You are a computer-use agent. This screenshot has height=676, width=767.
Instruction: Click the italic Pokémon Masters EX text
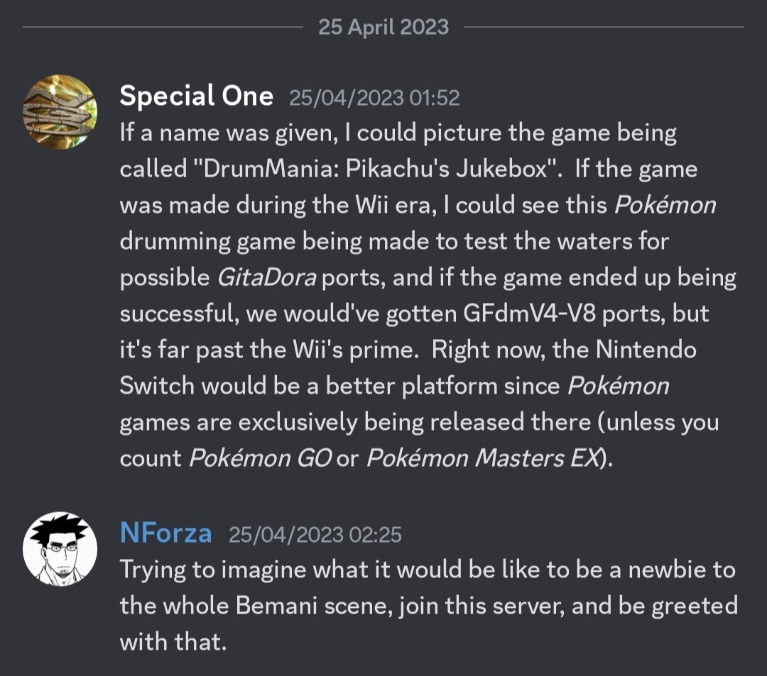pos(482,458)
